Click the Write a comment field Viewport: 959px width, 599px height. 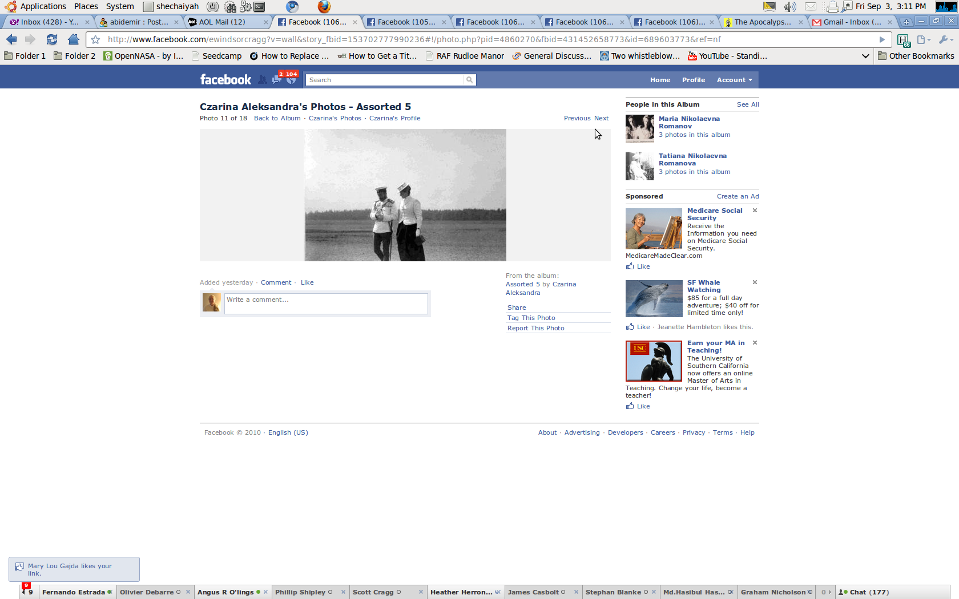point(326,303)
